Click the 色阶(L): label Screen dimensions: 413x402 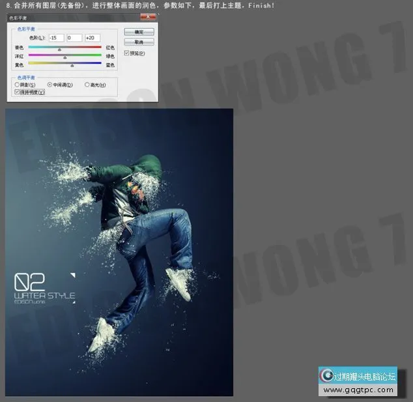[37, 38]
